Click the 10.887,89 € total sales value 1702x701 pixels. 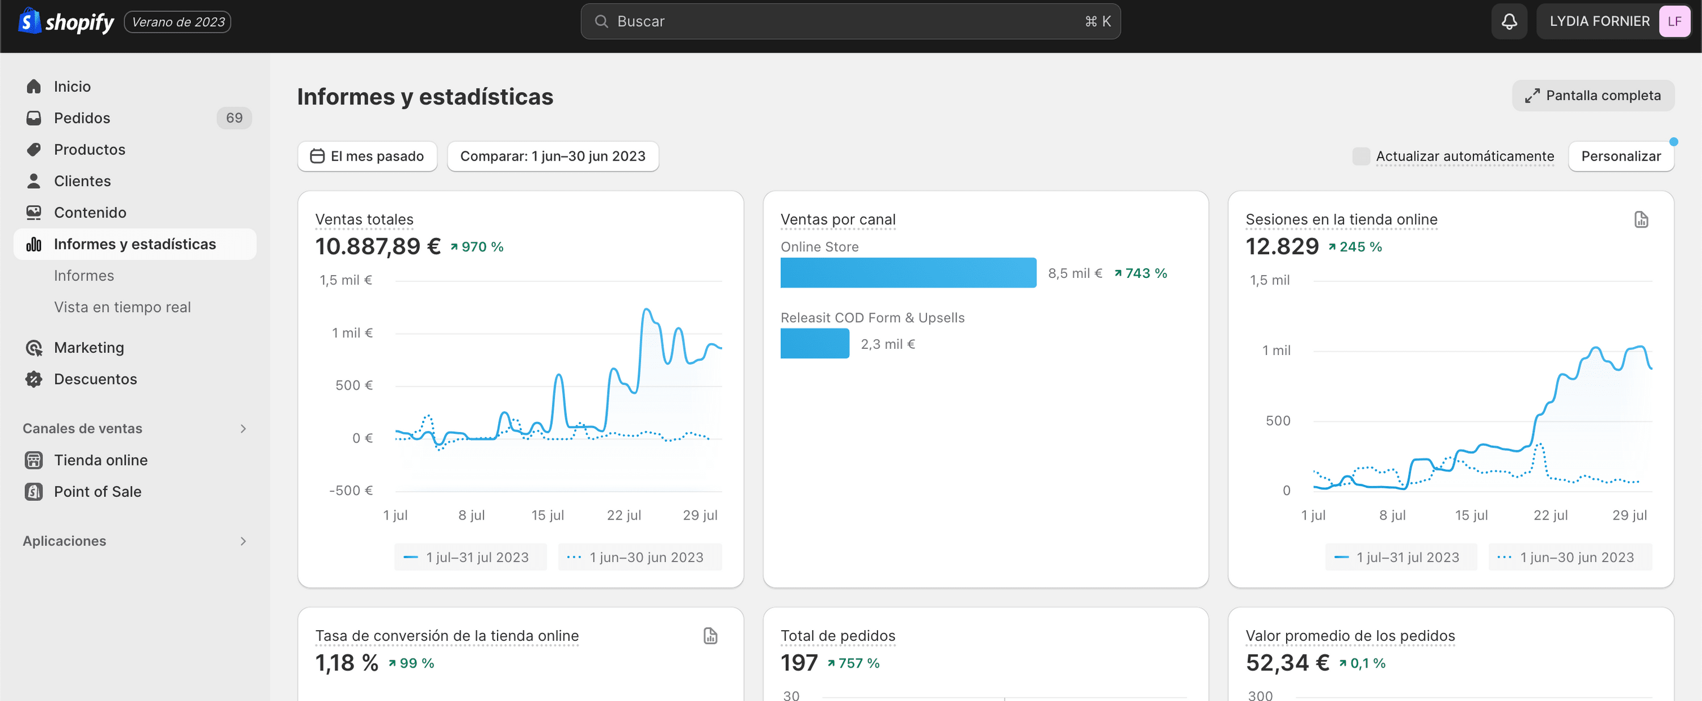point(378,247)
